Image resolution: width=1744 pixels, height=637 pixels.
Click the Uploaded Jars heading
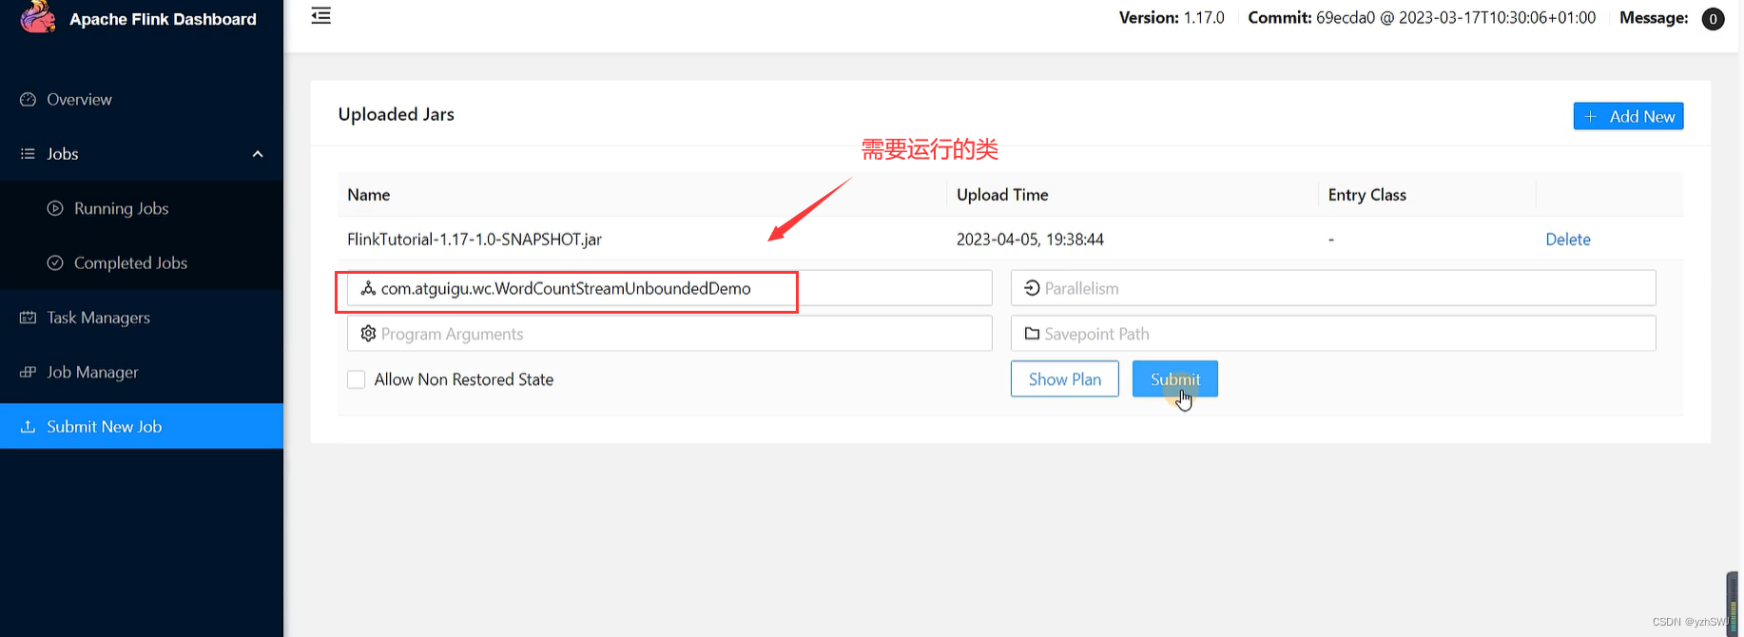coord(397,114)
